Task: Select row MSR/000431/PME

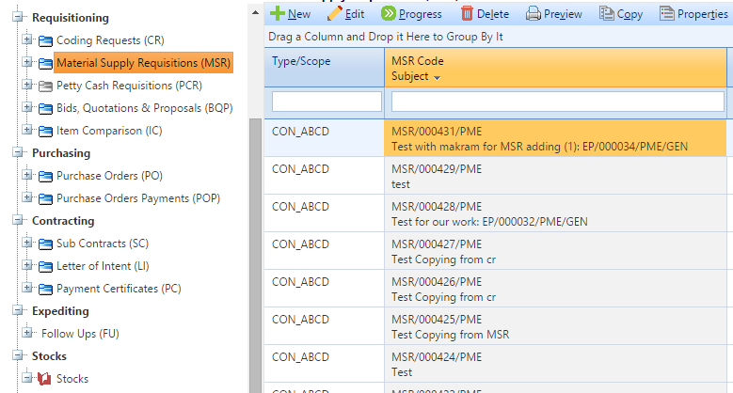Action: 495,138
